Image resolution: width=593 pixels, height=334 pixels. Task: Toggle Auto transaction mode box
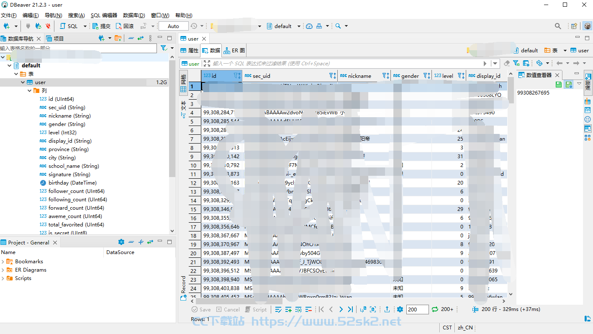point(173,26)
